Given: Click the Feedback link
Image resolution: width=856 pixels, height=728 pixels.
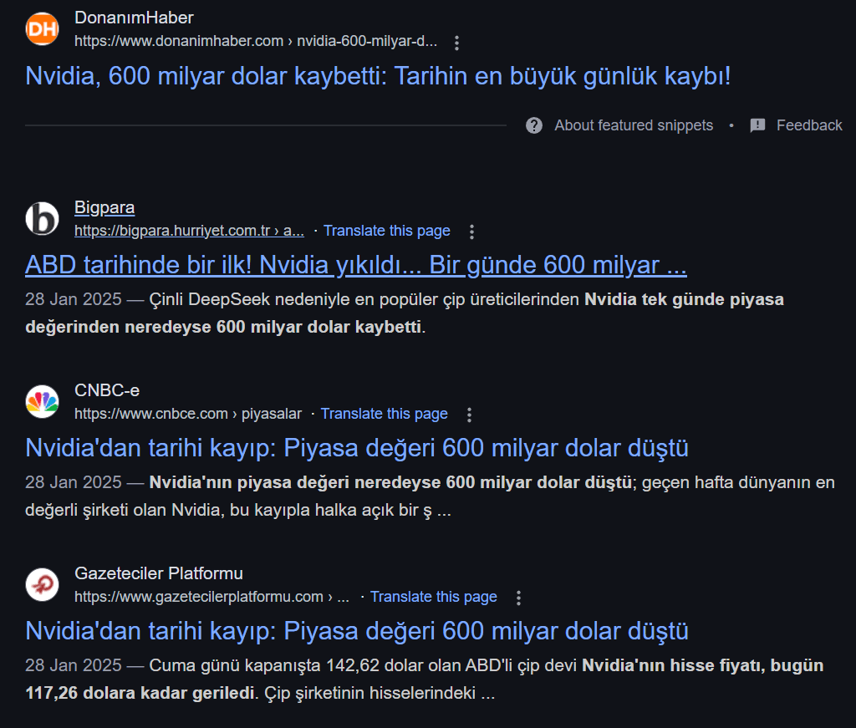Looking at the screenshot, I should click(x=809, y=125).
